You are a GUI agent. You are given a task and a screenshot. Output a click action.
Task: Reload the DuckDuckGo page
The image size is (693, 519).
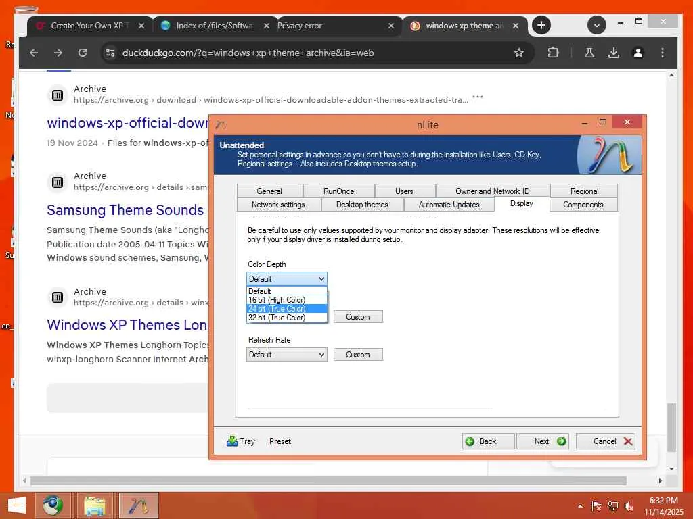83,53
